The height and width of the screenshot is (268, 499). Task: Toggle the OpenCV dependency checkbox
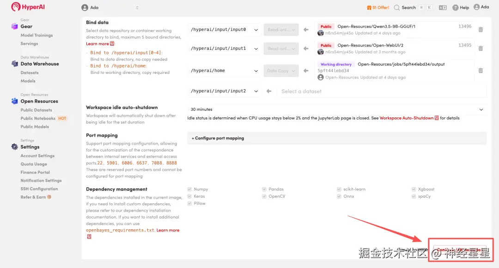tap(264, 196)
